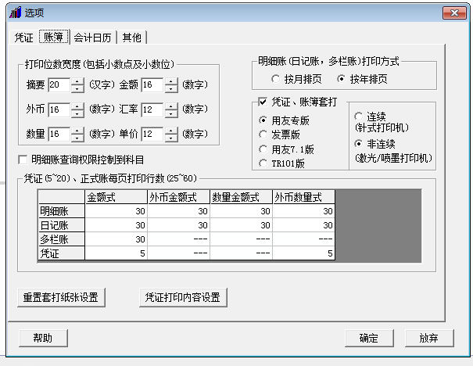This screenshot has width=473, height=366.
Task: Decrease the 外币 width spinner down arrow
Action: tap(77, 113)
